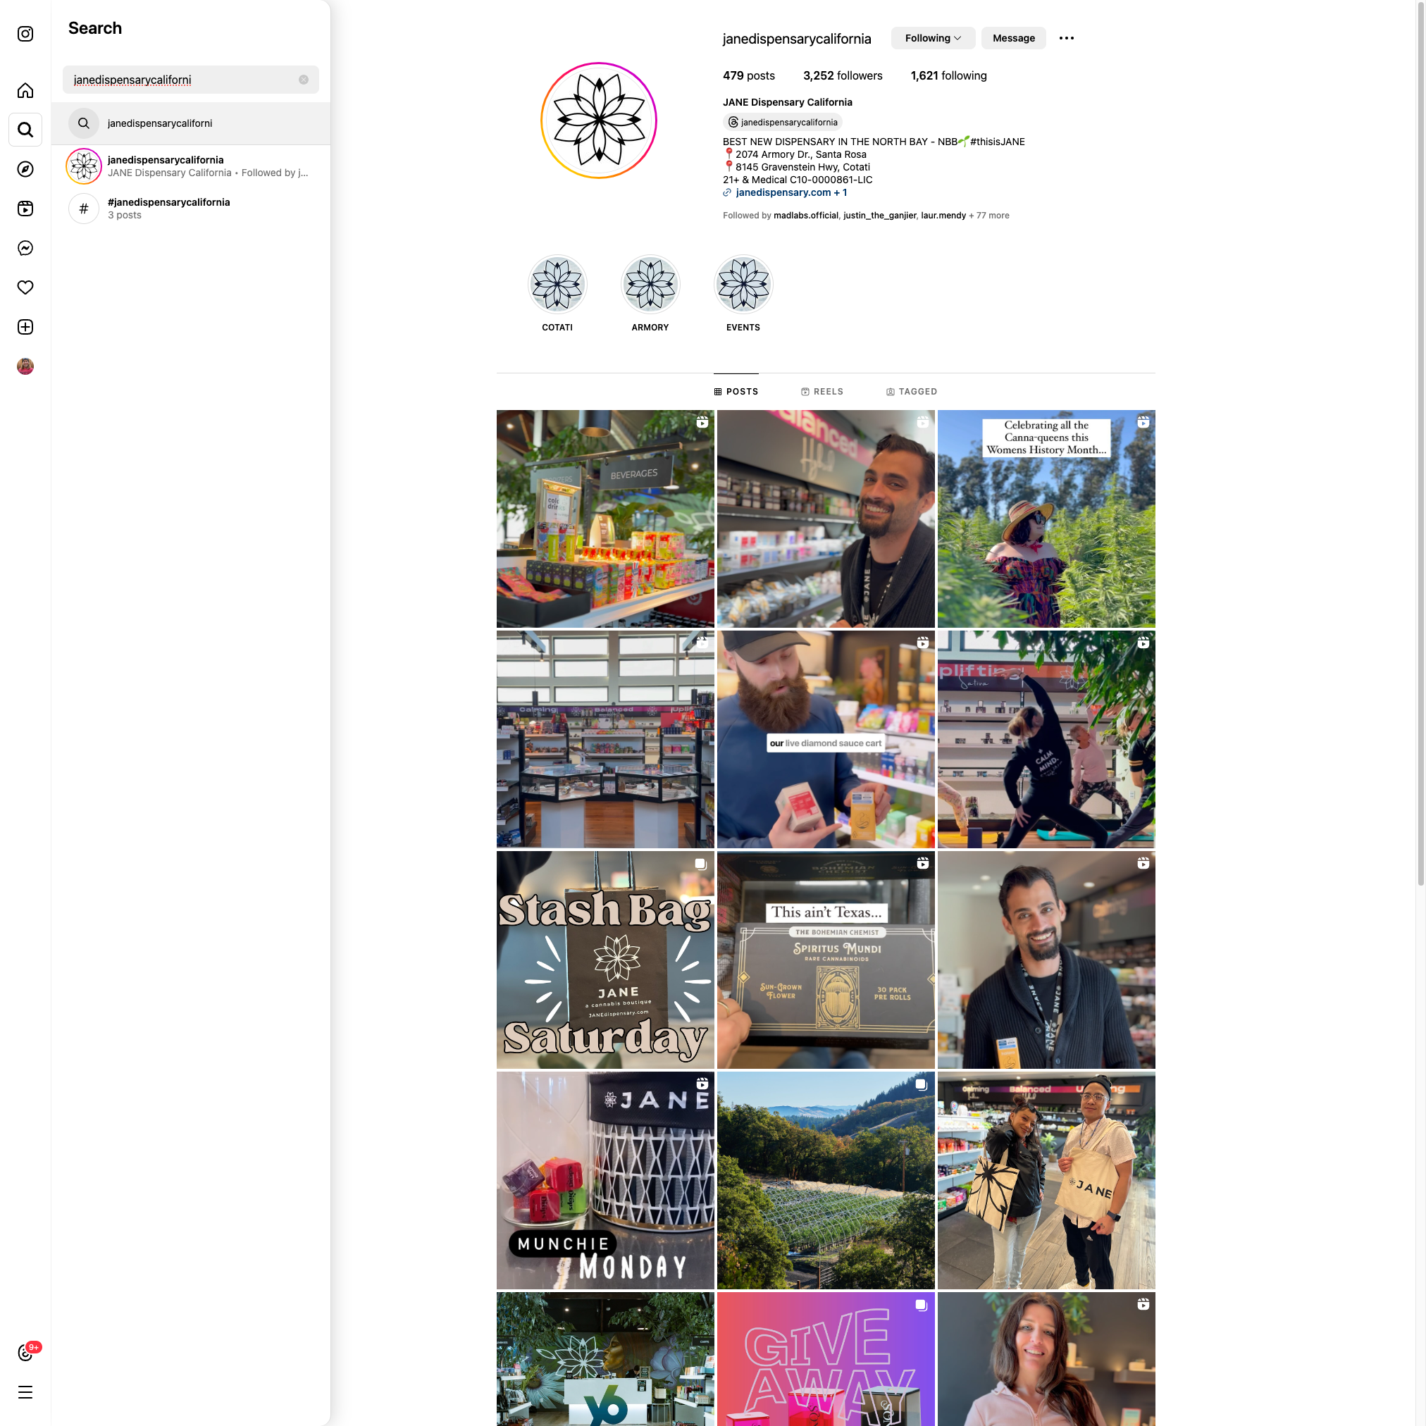Open the Munchie Monday post
1426x1426 pixels.
[x=605, y=1180]
